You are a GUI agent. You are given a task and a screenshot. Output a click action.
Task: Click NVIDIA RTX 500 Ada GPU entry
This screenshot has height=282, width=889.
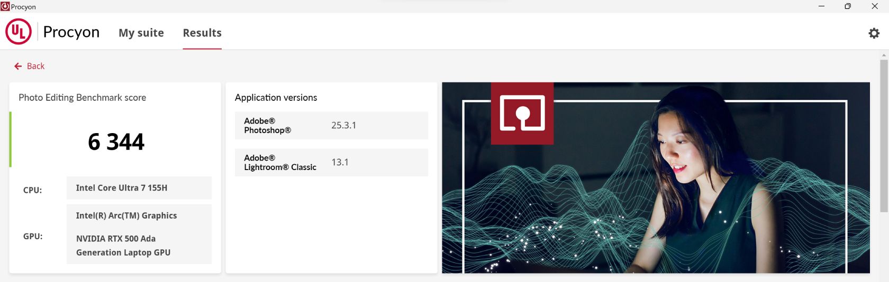point(123,246)
